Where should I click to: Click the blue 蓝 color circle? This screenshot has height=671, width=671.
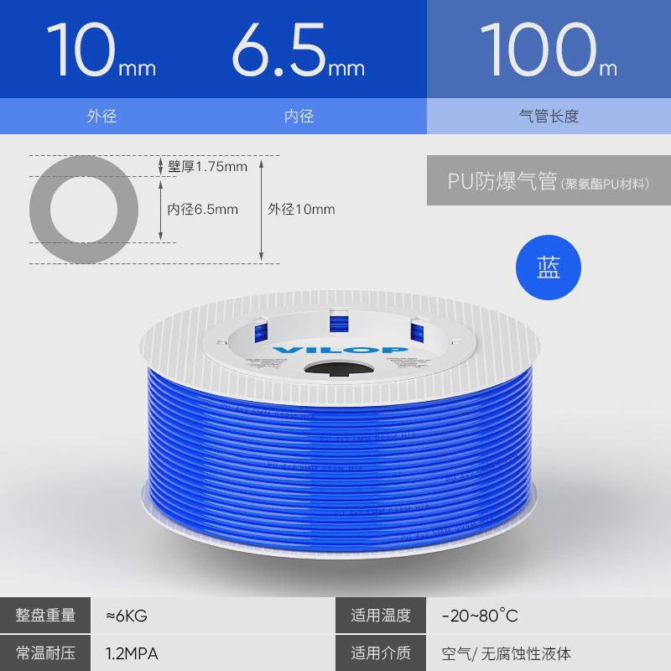549,268
